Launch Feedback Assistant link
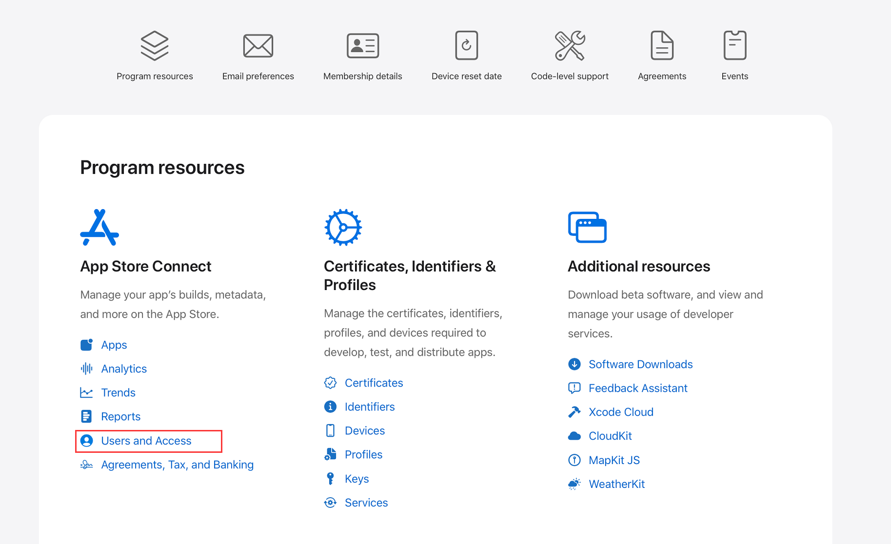This screenshot has height=544, width=891. 637,389
